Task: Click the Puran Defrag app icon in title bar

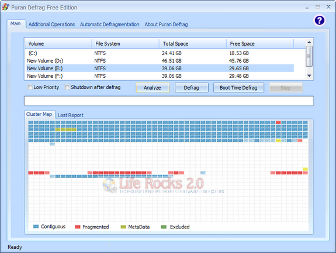Action: click(x=6, y=7)
